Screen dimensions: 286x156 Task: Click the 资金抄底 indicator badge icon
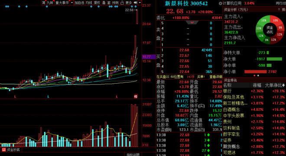coord(4,150)
